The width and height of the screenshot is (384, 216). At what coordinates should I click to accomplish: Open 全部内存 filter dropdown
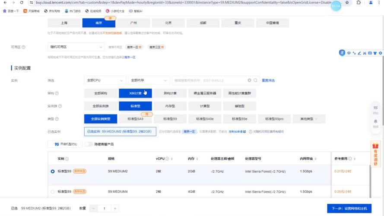point(149,80)
